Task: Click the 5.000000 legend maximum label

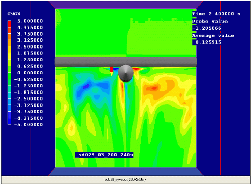Action: pyautogui.click(x=30, y=21)
